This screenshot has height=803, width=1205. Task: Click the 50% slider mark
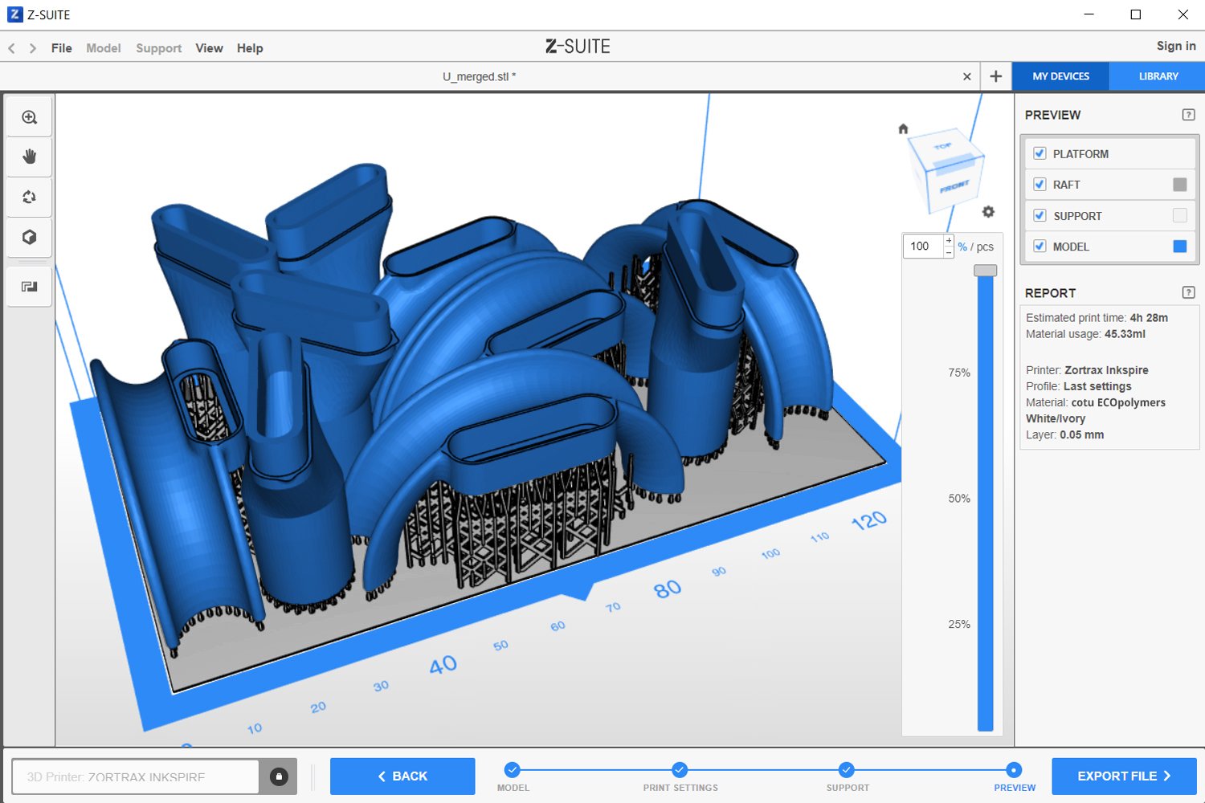point(959,499)
